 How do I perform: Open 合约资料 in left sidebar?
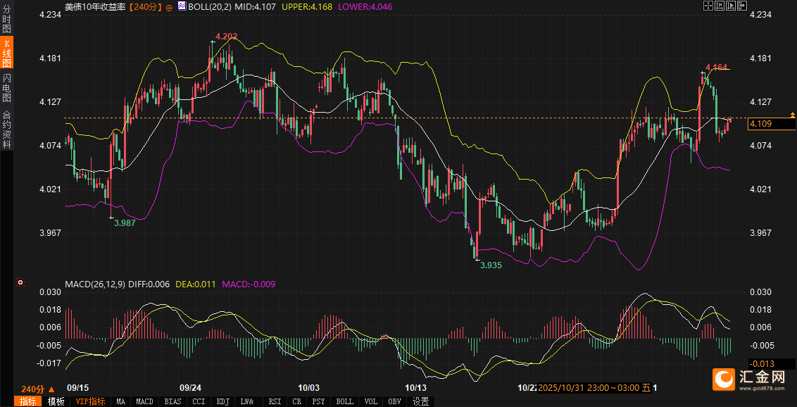(x=7, y=130)
